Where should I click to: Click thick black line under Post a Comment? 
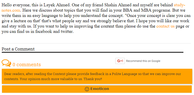[x=93, y=52]
